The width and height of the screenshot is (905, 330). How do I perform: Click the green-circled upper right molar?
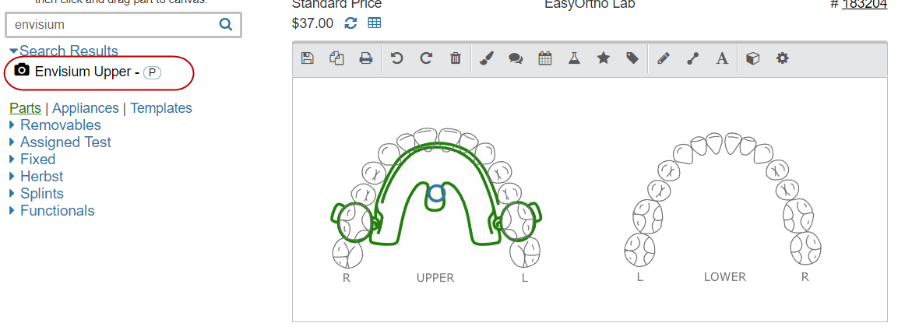[354, 222]
